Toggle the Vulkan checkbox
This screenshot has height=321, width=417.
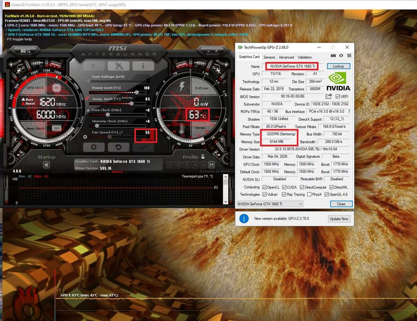pyautogui.click(x=265, y=194)
